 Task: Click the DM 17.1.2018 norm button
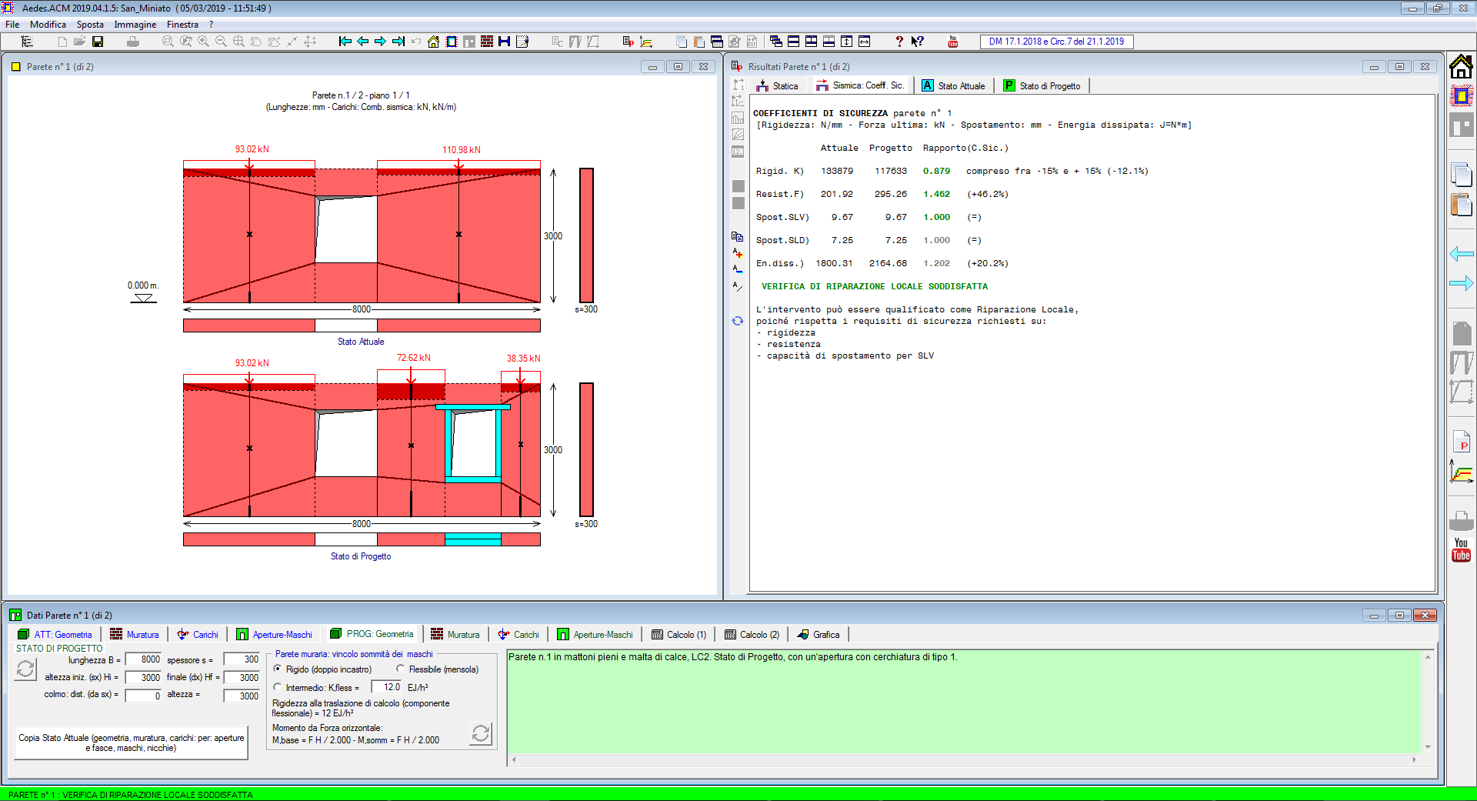[1056, 42]
